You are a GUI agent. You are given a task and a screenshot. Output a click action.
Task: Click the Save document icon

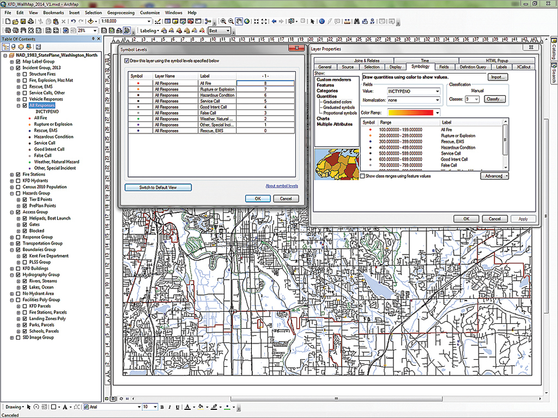click(x=23, y=21)
